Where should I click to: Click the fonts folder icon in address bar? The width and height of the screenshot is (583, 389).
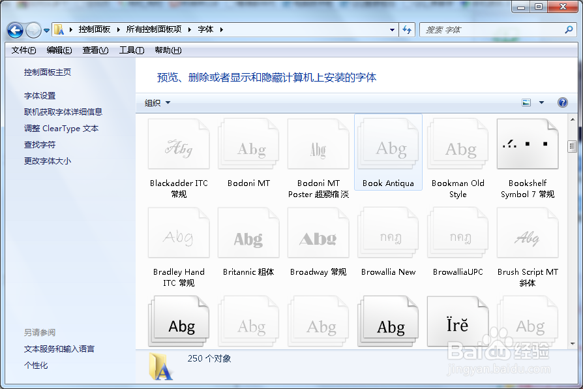59,29
